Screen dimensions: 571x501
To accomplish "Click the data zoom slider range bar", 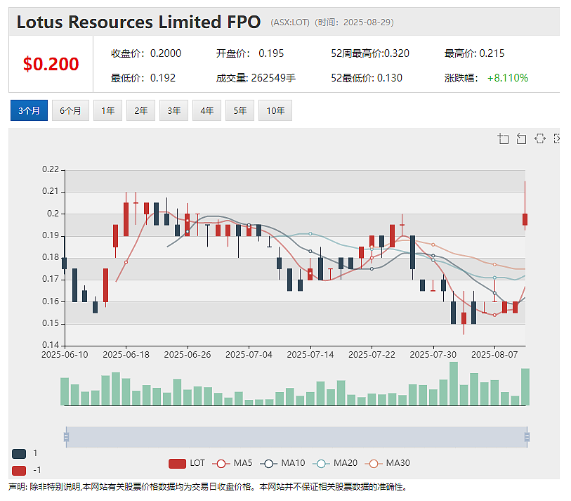I will click(296, 437).
